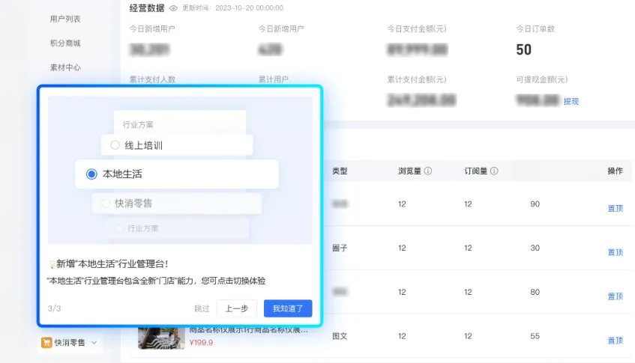Select the 线上培训 radio option
Screen dimensions: 635x363
pyautogui.click(x=115, y=145)
